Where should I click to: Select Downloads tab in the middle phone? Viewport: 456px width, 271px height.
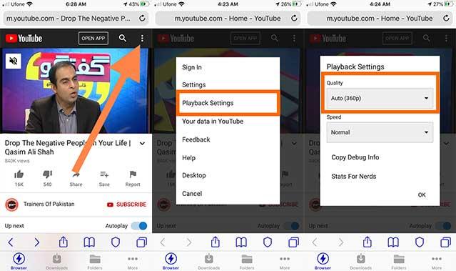[x=209, y=262]
